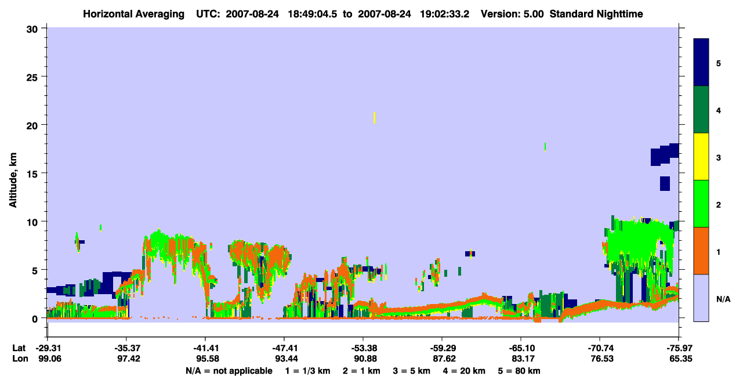
Task: Click latitude value -59.29
Action: pyautogui.click(x=442, y=348)
